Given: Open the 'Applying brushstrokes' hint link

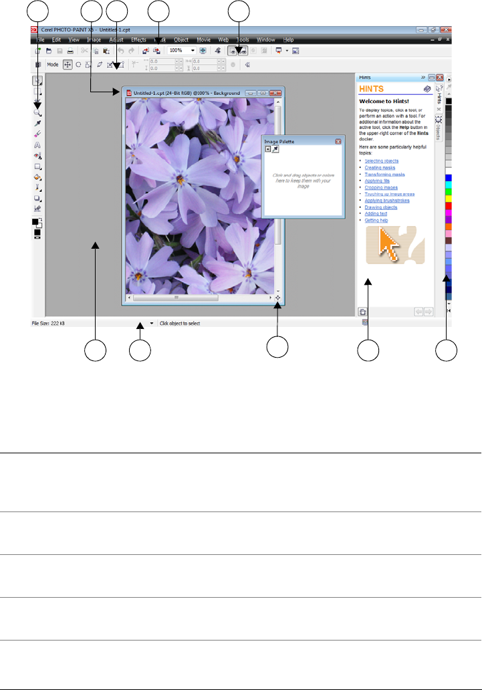Looking at the screenshot, I should [387, 201].
